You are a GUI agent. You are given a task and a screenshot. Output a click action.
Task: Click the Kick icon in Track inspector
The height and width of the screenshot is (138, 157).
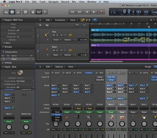click(20, 73)
